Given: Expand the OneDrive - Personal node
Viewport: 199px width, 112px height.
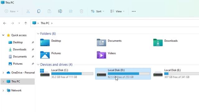Looking at the screenshot, I should (x=3, y=72).
